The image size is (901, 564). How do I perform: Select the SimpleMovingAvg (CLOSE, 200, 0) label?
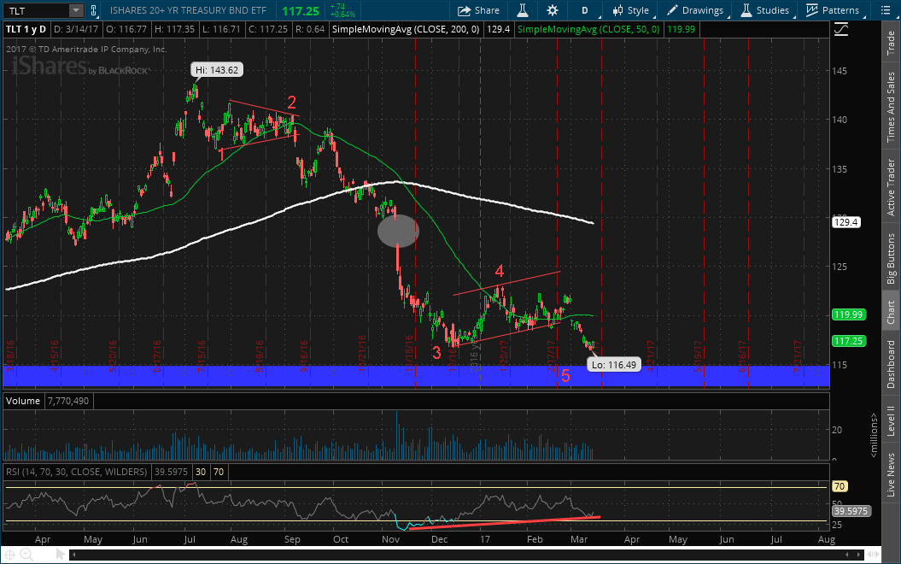(406, 29)
